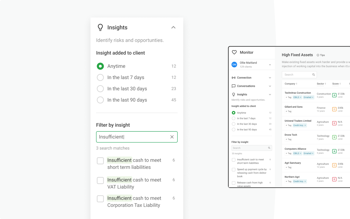Open the Drone Tech company name
Screen dimensions: 350x219
(x=291, y=135)
